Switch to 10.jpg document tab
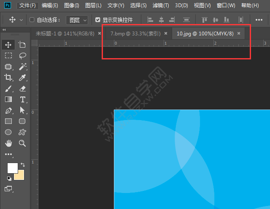The width and height of the screenshot is (270, 209). [x=205, y=34]
